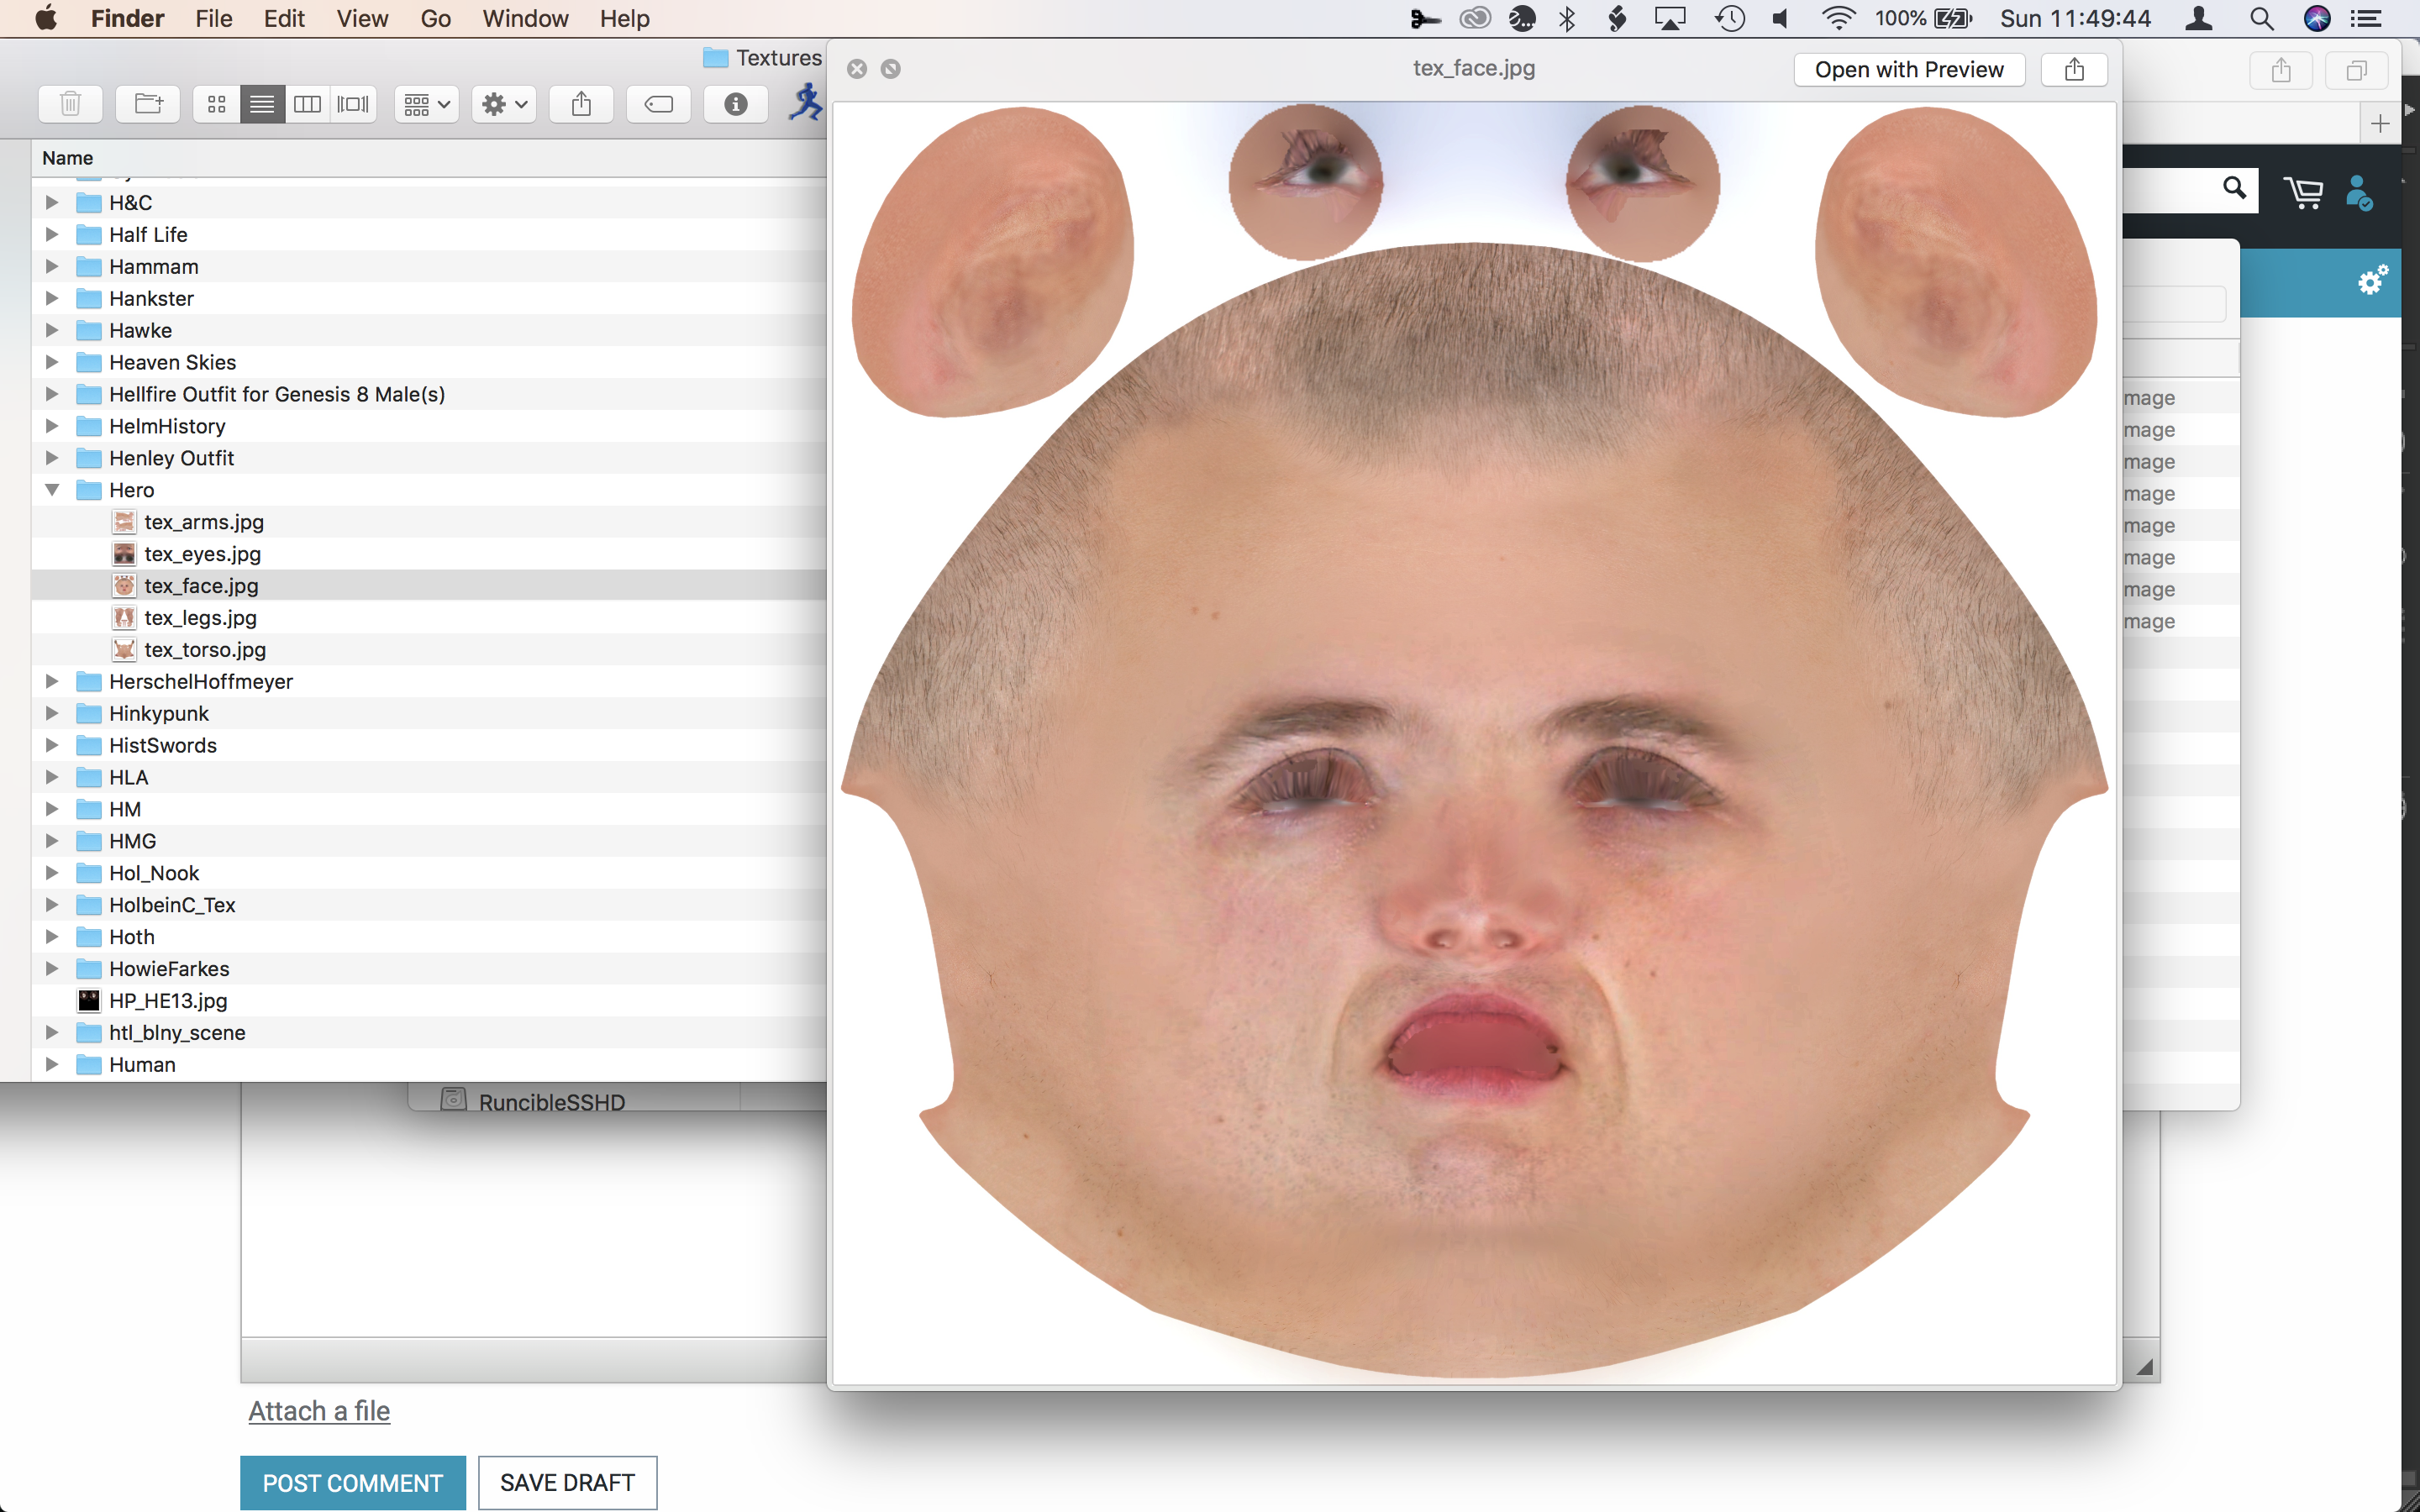Select tex_torso.jpg file in list
Viewport: 2420px width, 1512px height.
coord(205,650)
